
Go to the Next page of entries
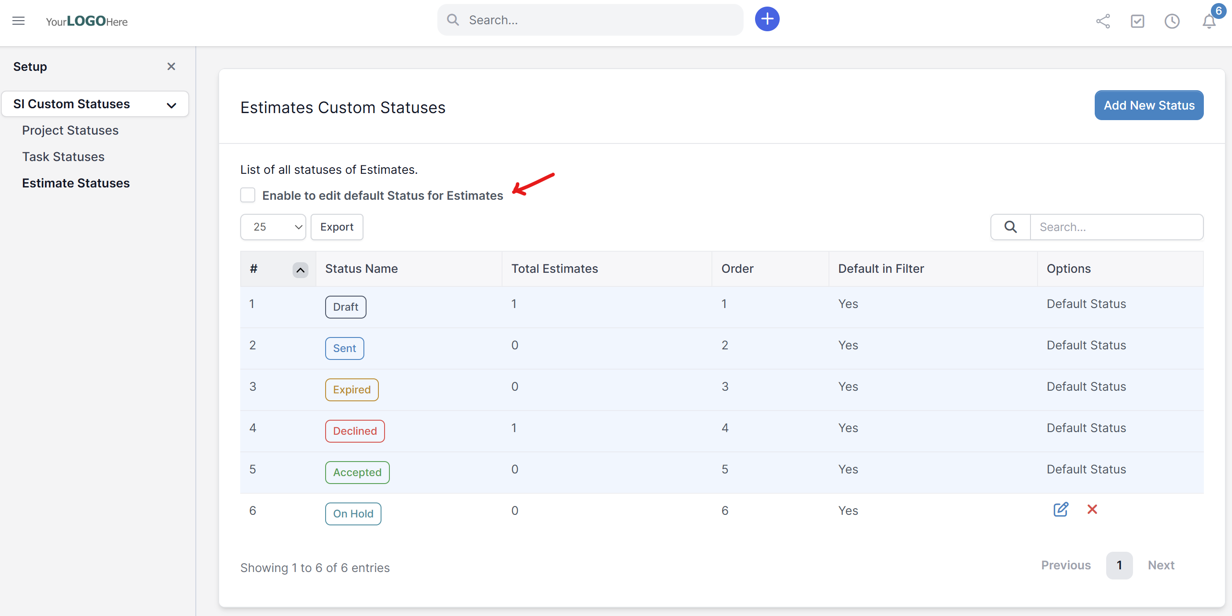(x=1161, y=565)
